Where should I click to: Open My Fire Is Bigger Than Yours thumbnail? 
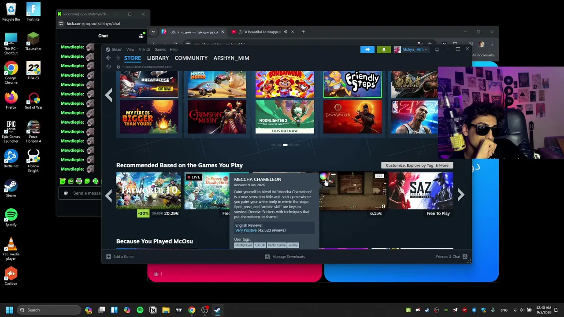149,117
